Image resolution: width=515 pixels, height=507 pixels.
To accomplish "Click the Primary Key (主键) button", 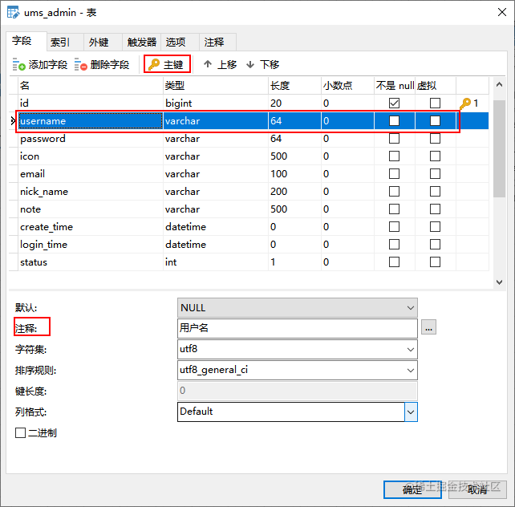I will 167,64.
